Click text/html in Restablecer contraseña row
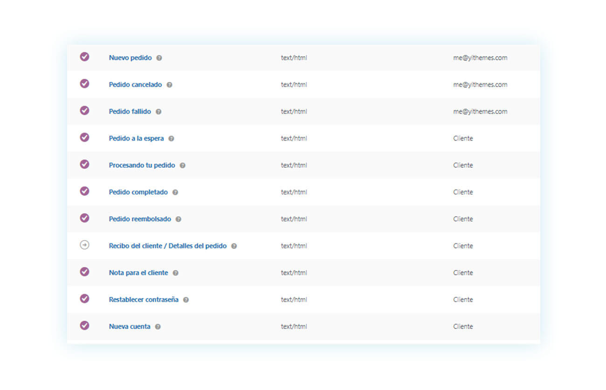 pyautogui.click(x=294, y=300)
